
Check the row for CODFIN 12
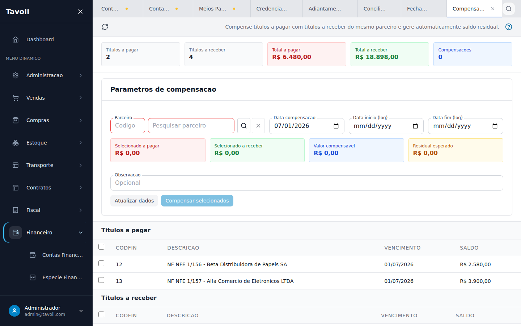pyautogui.click(x=101, y=263)
